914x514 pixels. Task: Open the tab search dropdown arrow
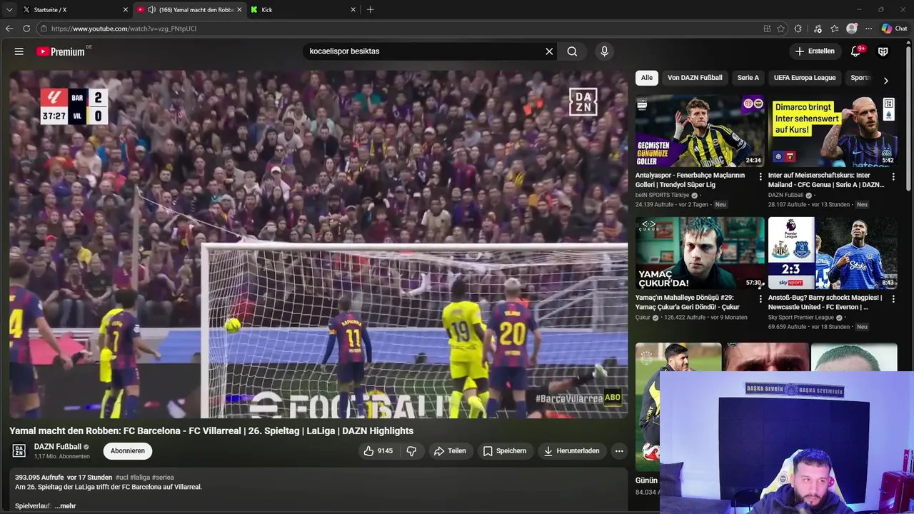(9, 10)
